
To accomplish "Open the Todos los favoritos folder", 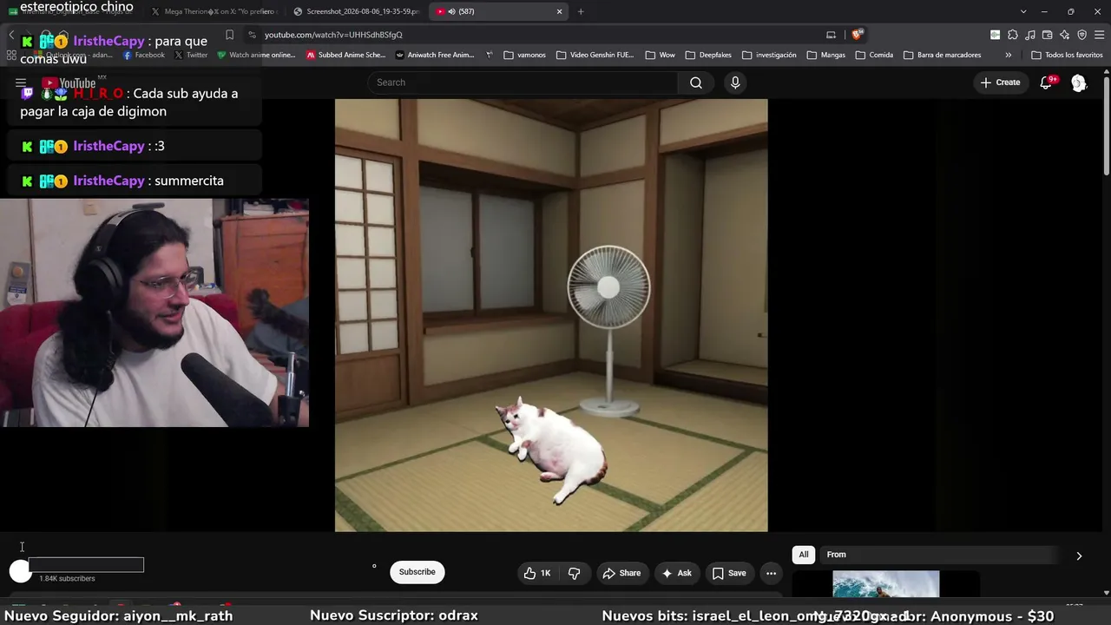I will click(x=1067, y=55).
